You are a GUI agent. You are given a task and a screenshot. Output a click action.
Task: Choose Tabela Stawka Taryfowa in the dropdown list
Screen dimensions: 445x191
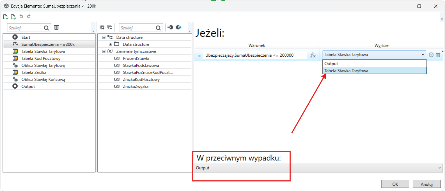pos(374,71)
